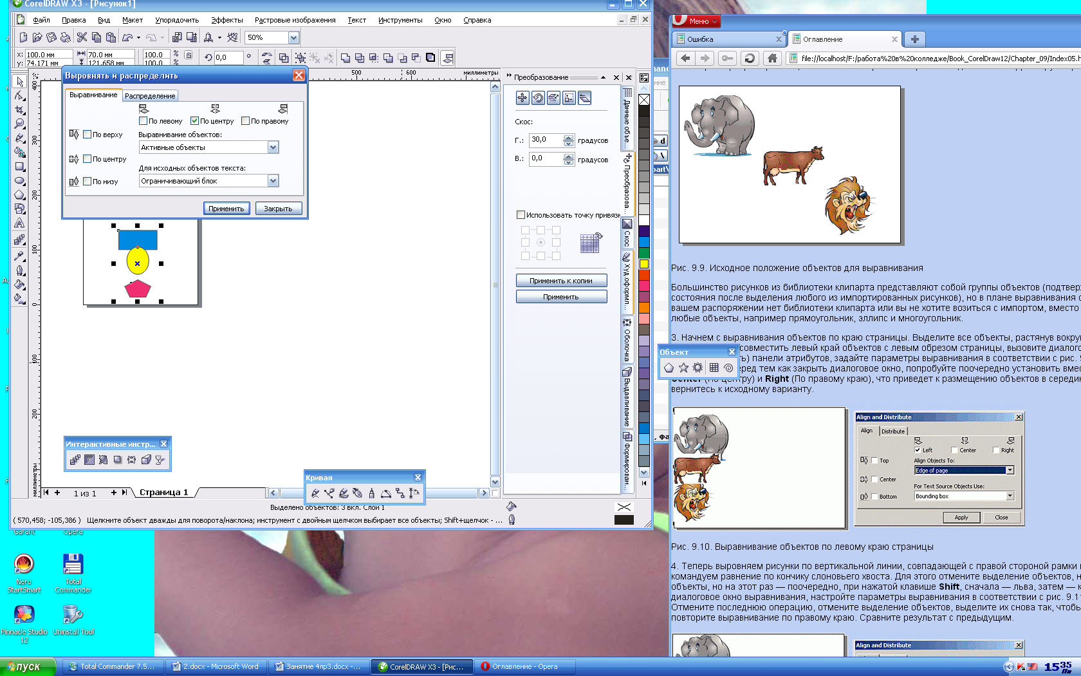Enable the 'По низу' checkbox
Image resolution: width=1081 pixels, height=676 pixels.
pyautogui.click(x=87, y=182)
